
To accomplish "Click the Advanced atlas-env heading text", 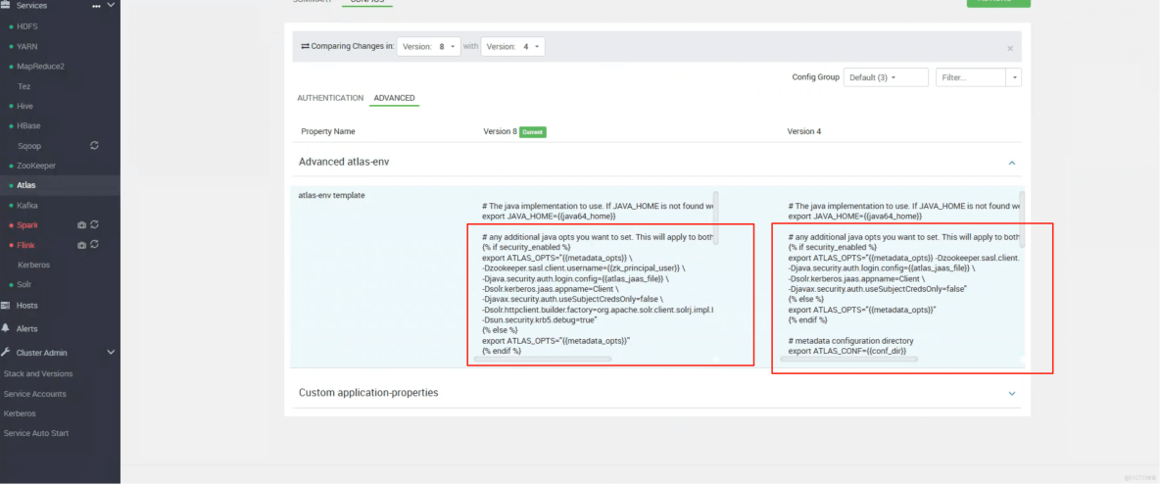I will pos(344,162).
